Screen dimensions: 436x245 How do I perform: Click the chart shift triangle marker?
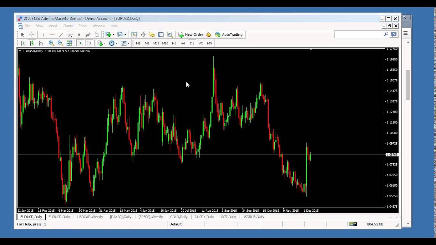pyautogui.click(x=311, y=50)
